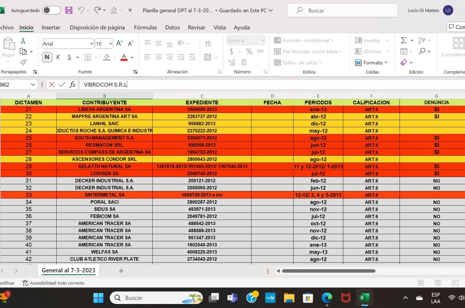Screen dimensions: 465x308
Task: Apply the fill color bucket swatch
Action: pyautogui.click(x=107, y=57)
